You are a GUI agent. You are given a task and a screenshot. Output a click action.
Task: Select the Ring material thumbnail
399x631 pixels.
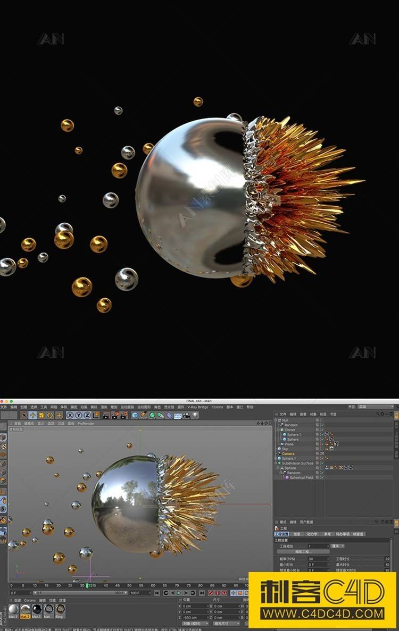(x=60, y=611)
